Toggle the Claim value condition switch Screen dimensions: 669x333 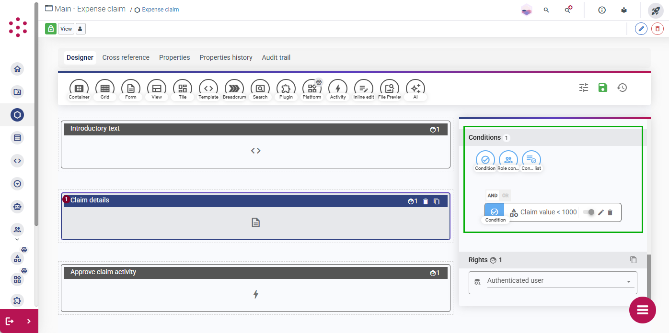588,212
